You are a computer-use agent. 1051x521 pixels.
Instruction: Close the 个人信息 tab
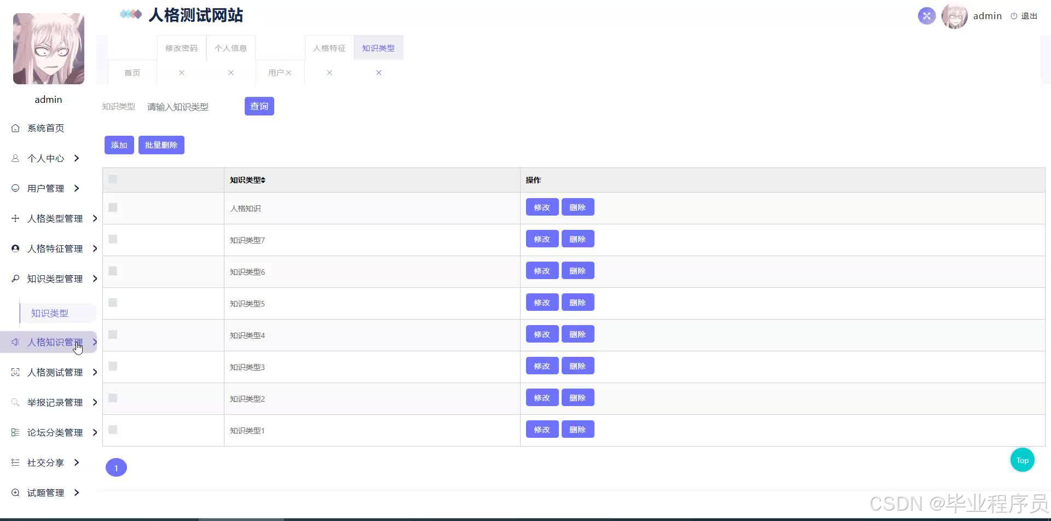[231, 73]
